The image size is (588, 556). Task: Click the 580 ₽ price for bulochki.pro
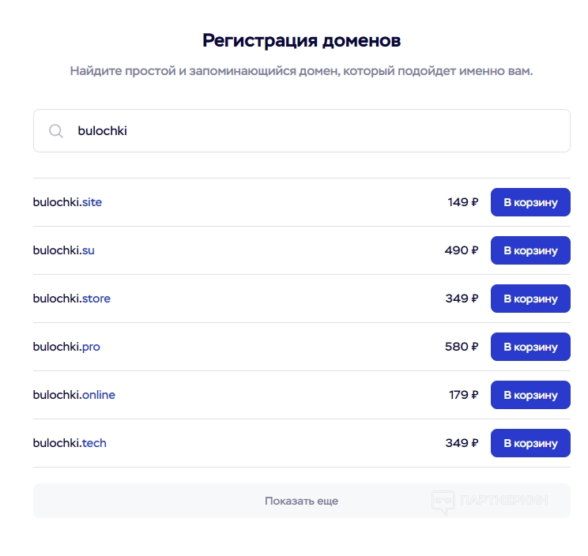462,347
